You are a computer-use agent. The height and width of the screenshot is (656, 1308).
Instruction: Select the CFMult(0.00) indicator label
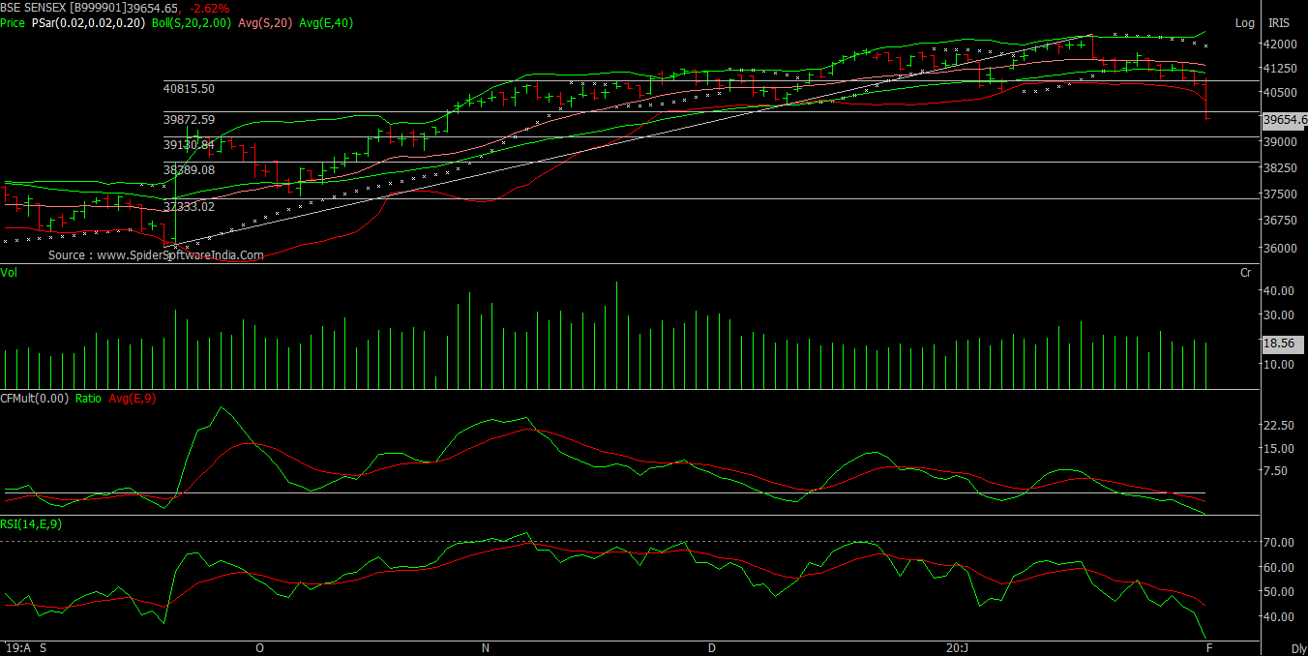click(35, 398)
